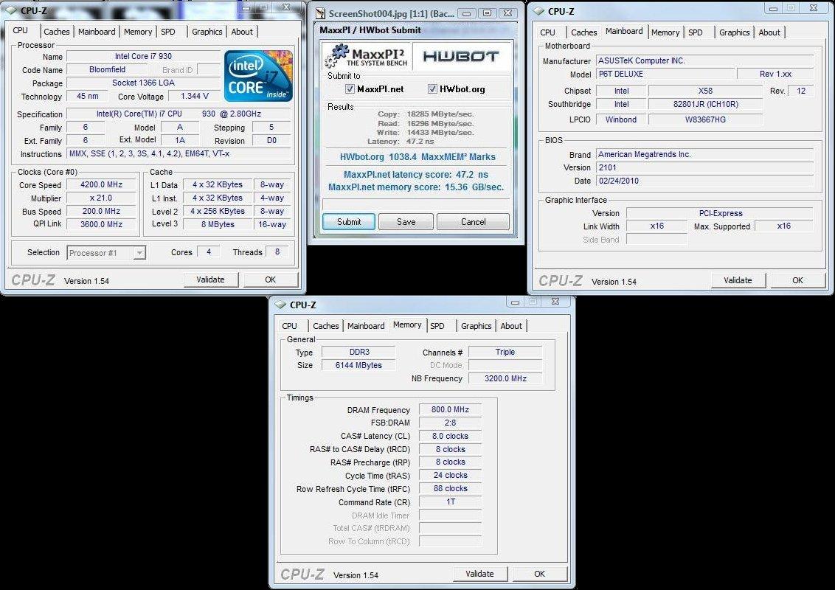
Task: Click Validate in the CPU tab window
Action: [x=211, y=280]
